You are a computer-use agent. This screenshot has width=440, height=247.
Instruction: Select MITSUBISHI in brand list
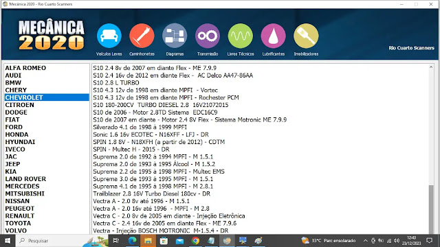pos(47,193)
